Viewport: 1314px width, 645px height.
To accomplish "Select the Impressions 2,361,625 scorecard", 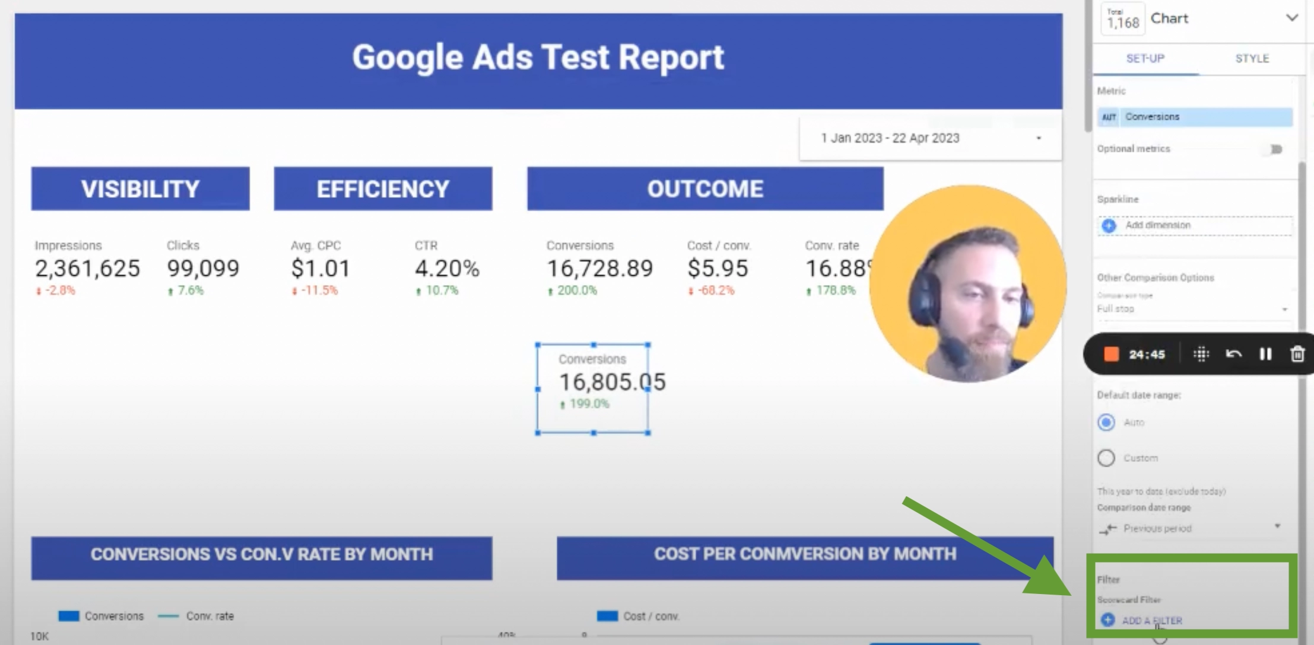I will tap(87, 268).
